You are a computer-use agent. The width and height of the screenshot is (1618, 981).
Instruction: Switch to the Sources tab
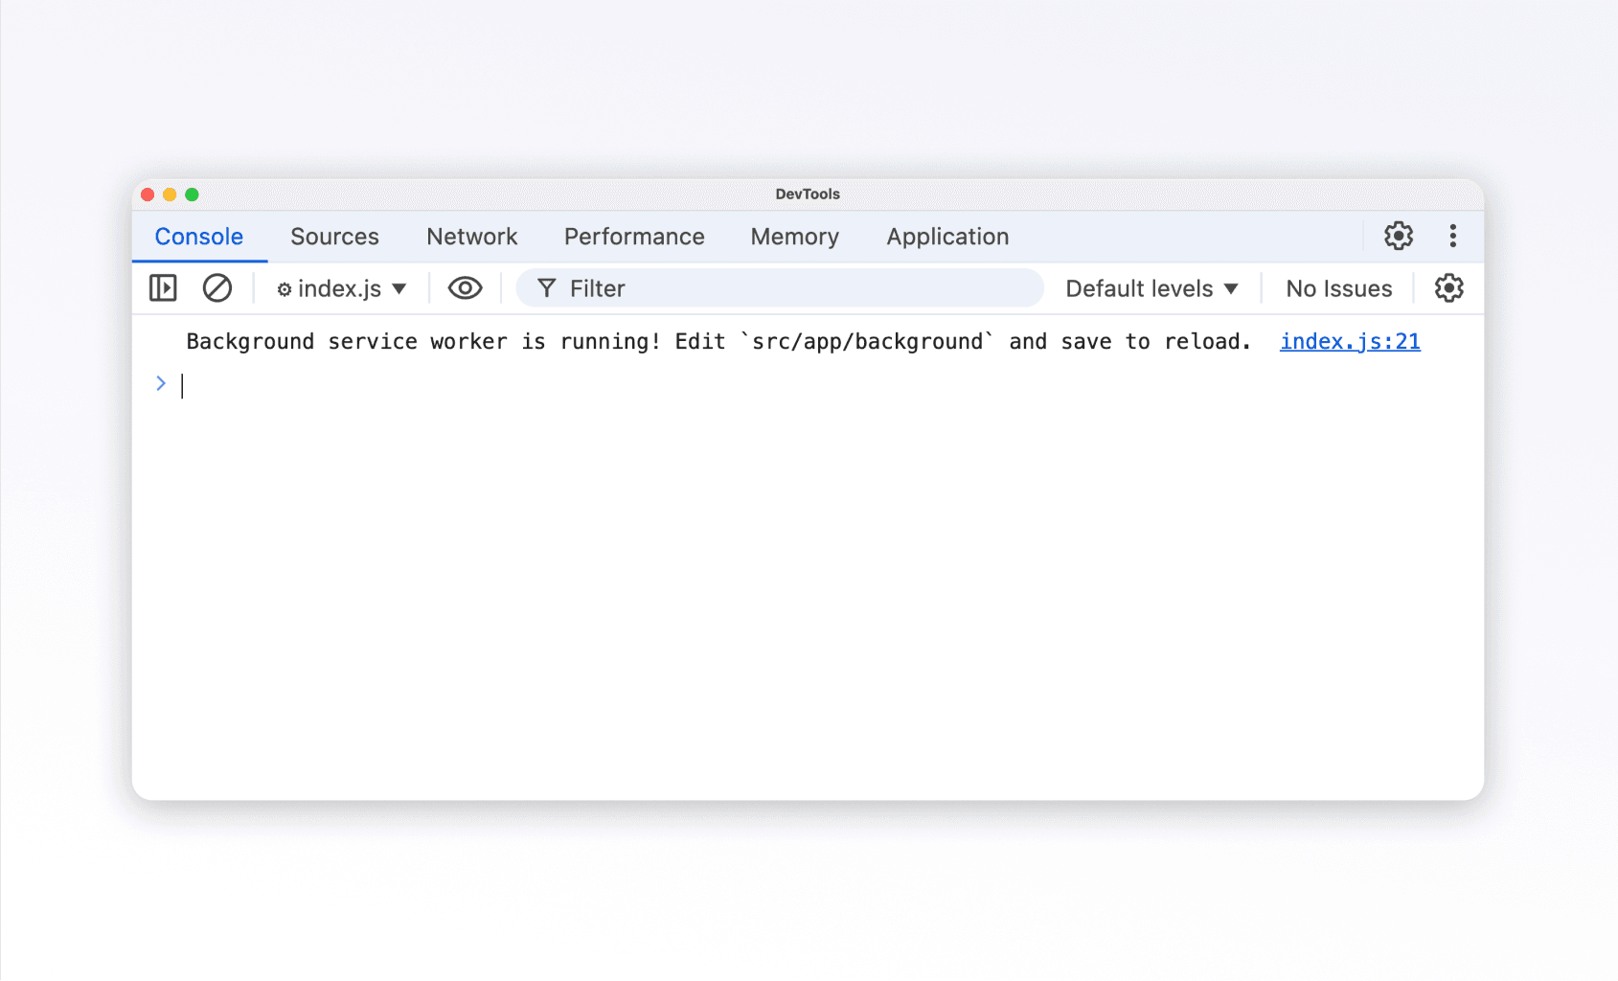[334, 237]
